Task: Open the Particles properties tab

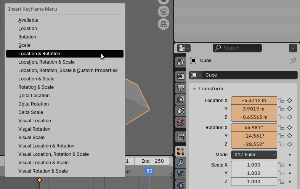Action: [x=181, y=174]
